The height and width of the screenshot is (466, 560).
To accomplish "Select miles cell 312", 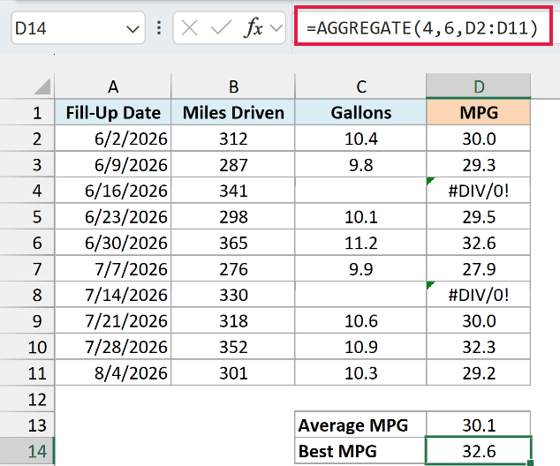I will pyautogui.click(x=233, y=139).
